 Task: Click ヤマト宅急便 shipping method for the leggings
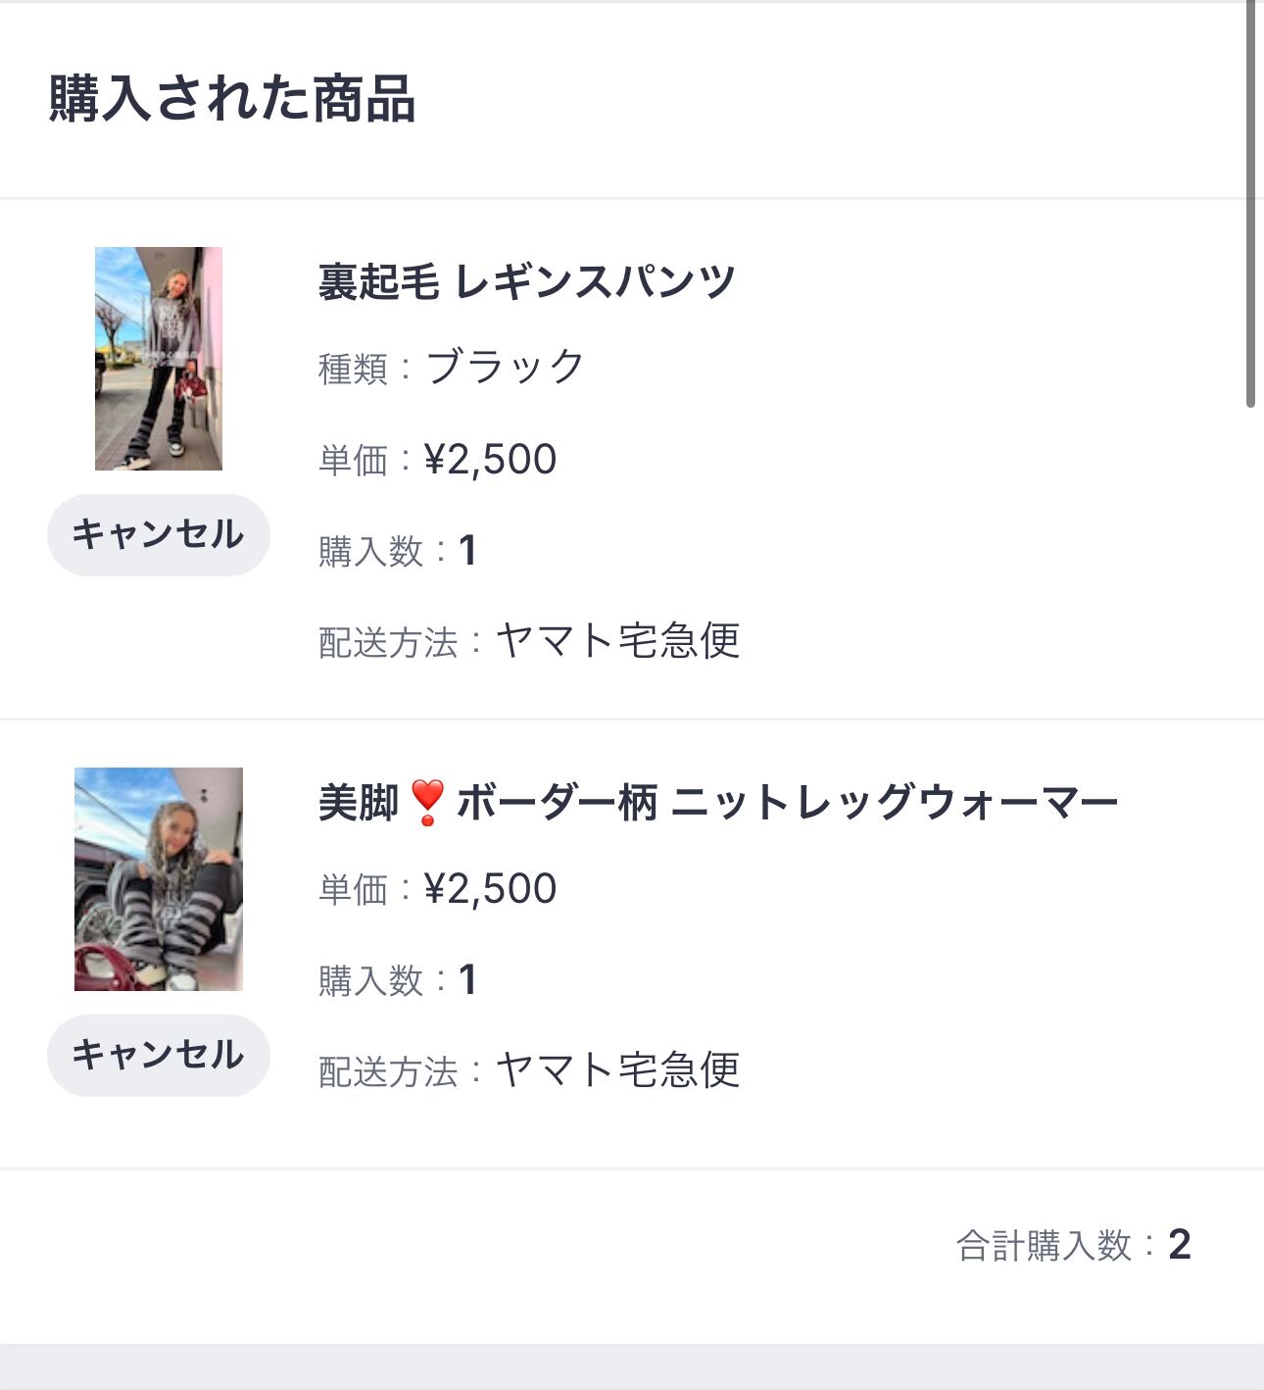point(617,641)
